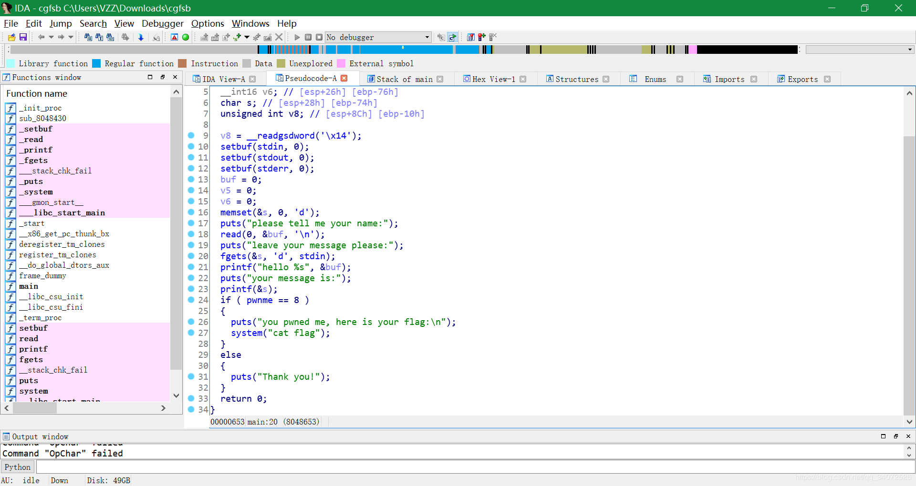This screenshot has width=916, height=486.
Task: Click the External symbol color swatch
Action: tap(341, 63)
